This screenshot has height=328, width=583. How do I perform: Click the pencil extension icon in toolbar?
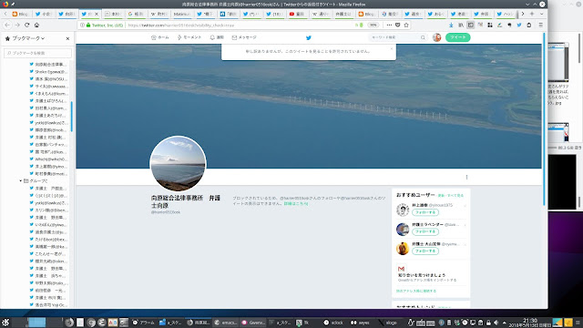(499, 25)
